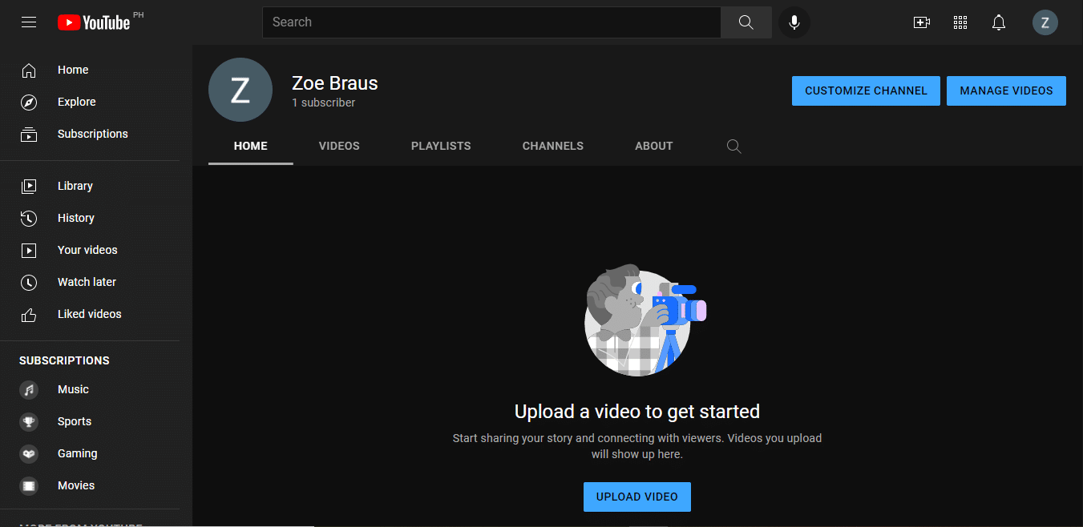
Task: Open Watch later from the sidebar label
Action: coord(87,282)
